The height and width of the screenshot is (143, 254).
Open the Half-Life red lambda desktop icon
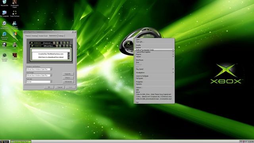click(x=15, y=56)
